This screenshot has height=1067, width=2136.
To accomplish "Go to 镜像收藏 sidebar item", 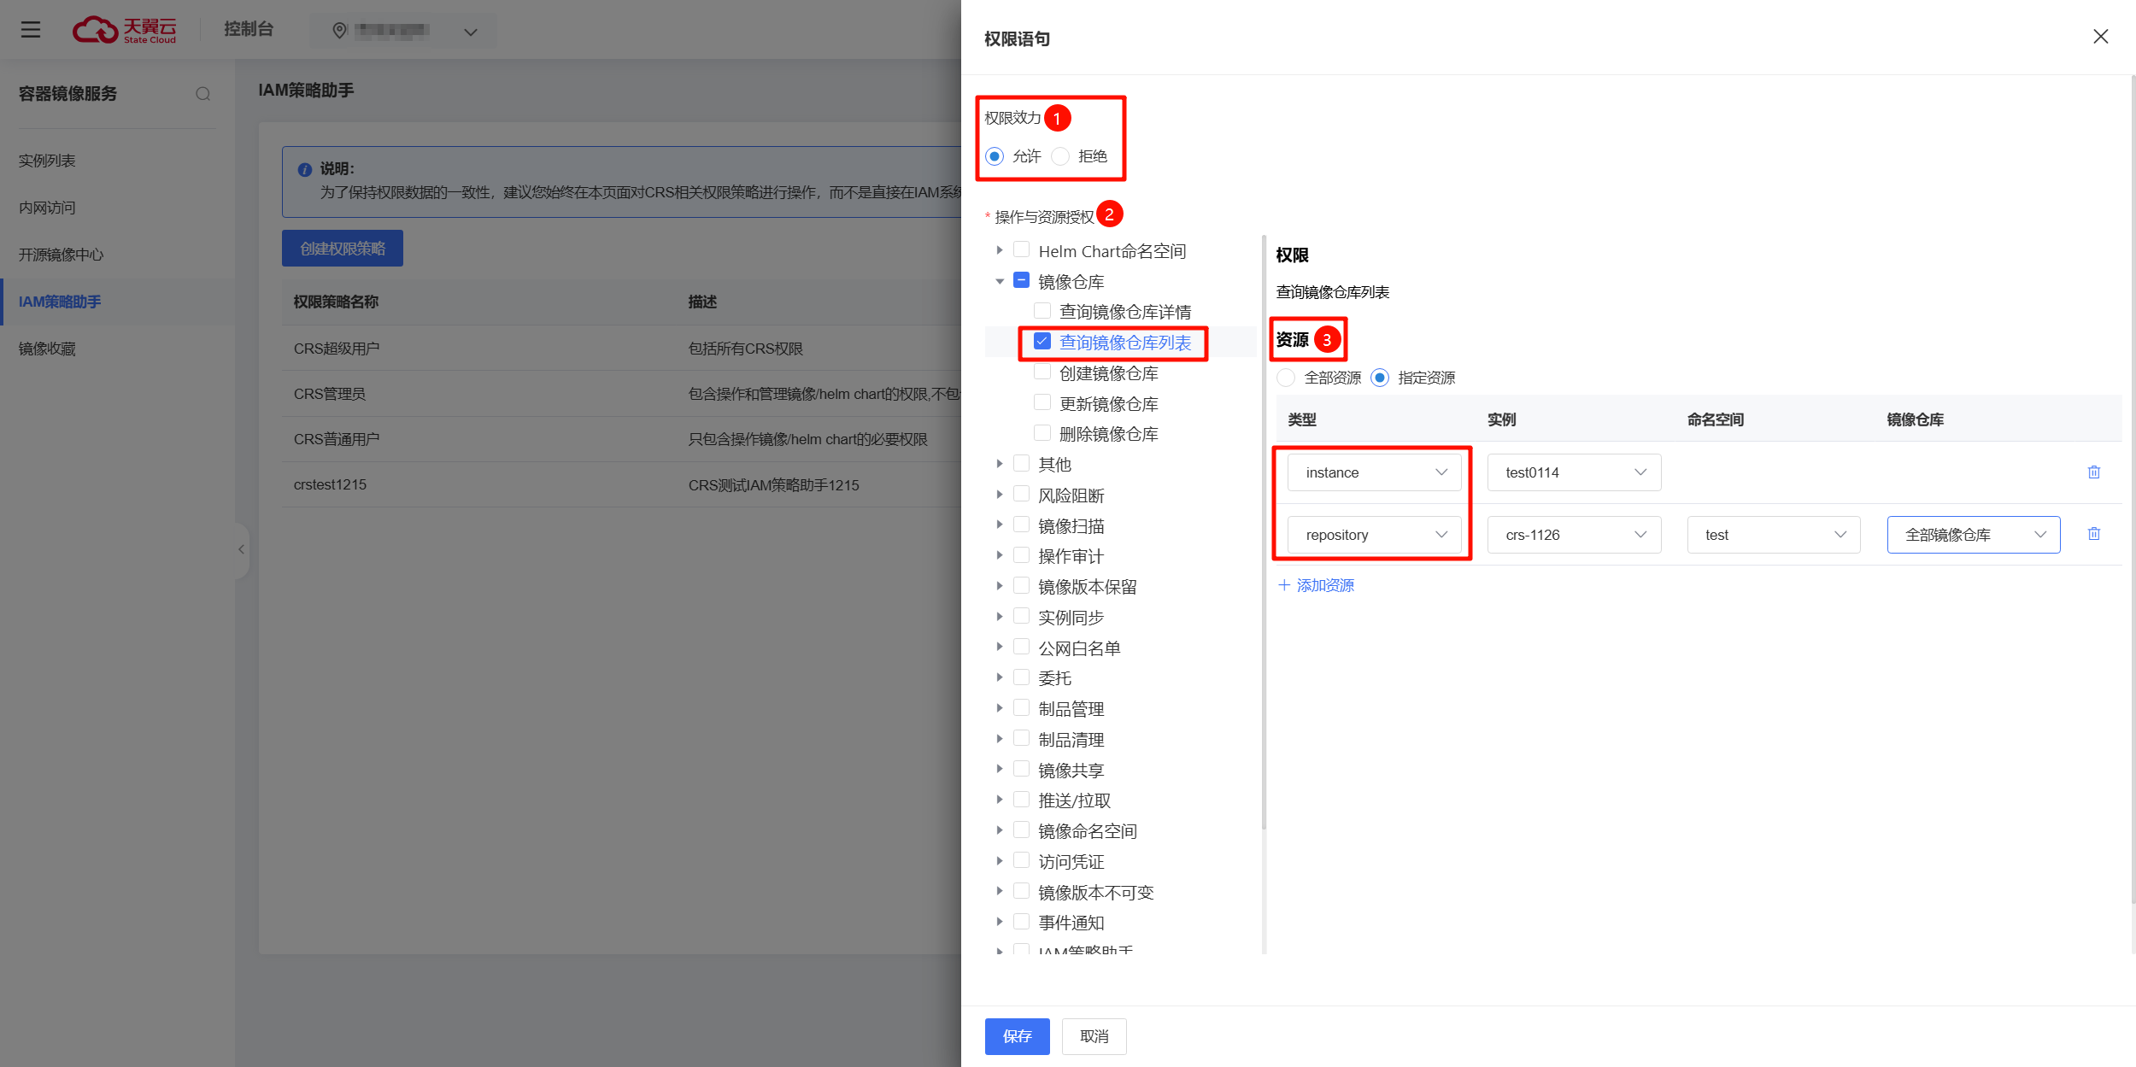I will [48, 349].
